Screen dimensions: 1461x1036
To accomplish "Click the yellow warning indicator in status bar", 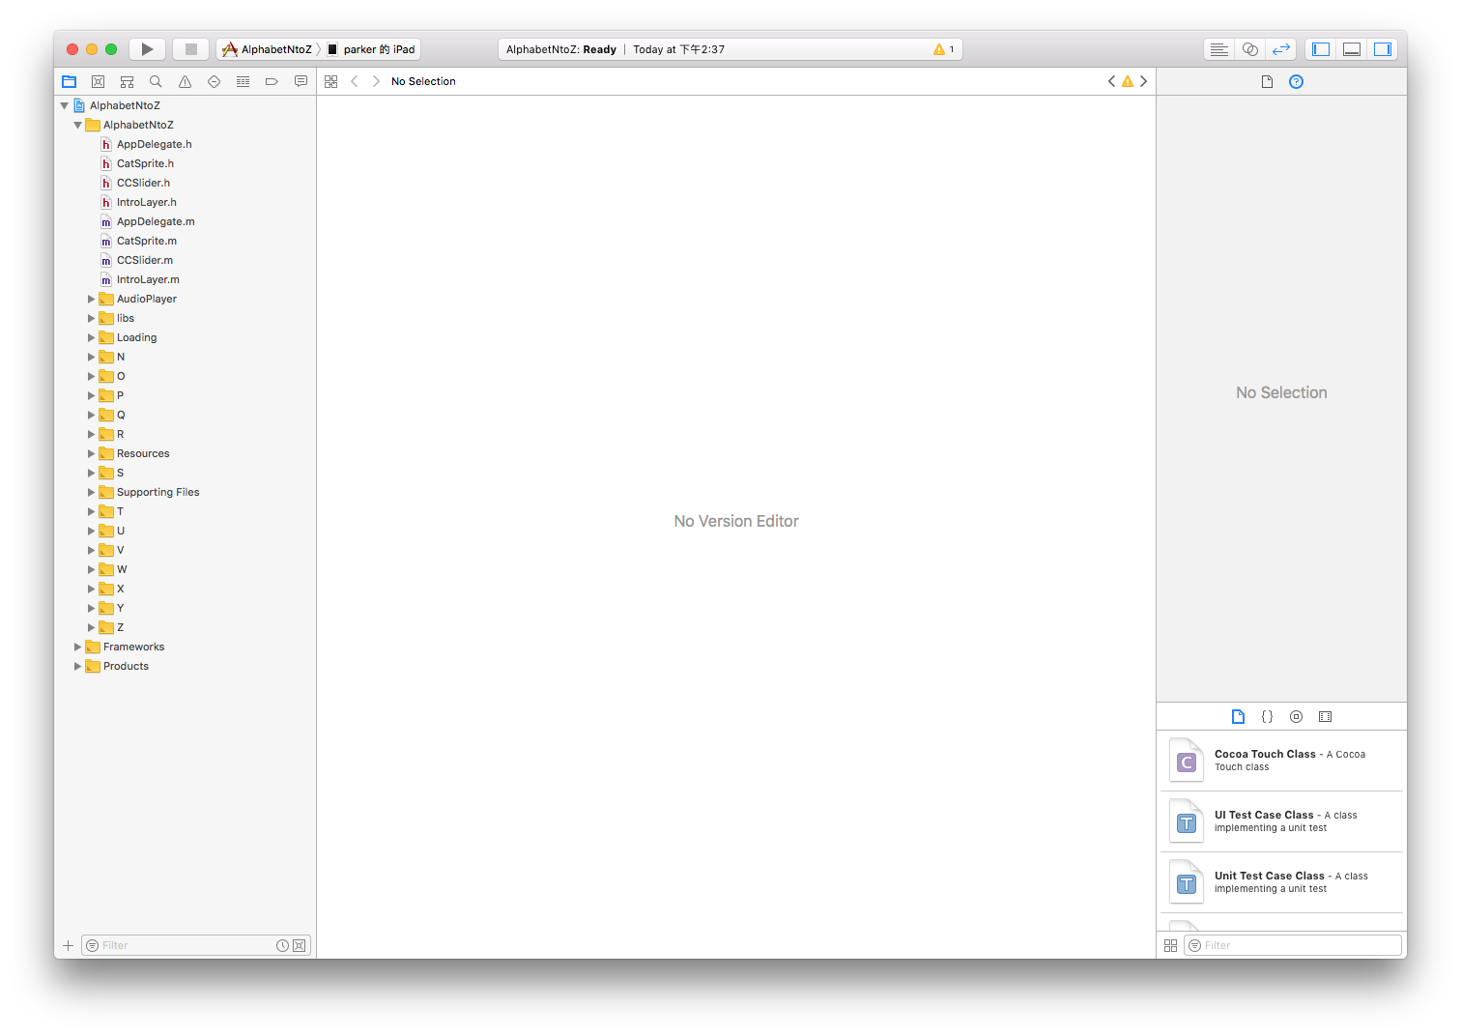I will tap(943, 49).
